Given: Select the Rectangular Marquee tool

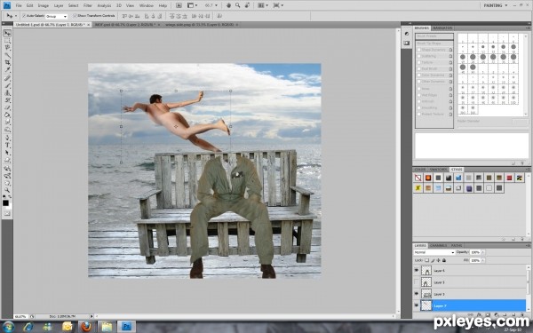Looking at the screenshot, I should click(x=7, y=41).
